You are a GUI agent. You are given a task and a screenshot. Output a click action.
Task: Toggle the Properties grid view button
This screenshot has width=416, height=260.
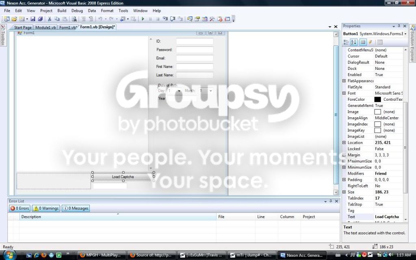pyautogui.click(x=363, y=42)
